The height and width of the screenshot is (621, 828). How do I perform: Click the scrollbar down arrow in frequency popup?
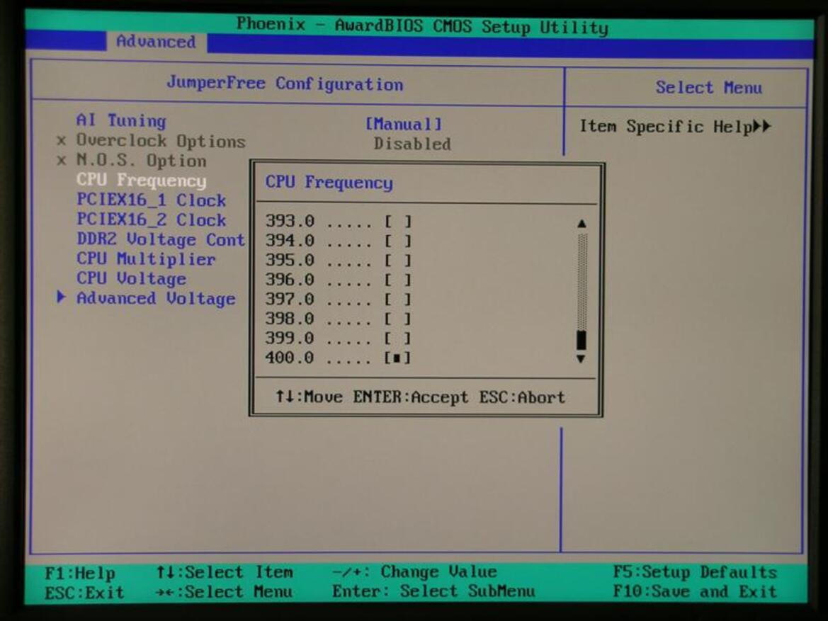point(581,358)
